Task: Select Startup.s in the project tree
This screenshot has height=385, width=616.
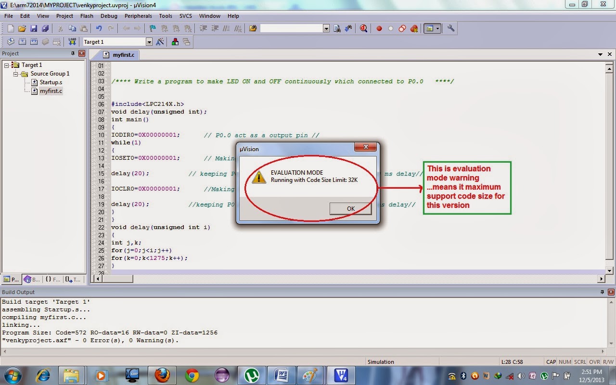Action: coord(51,82)
